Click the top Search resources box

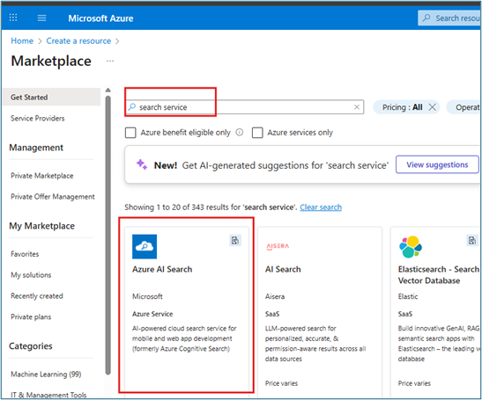coord(449,18)
